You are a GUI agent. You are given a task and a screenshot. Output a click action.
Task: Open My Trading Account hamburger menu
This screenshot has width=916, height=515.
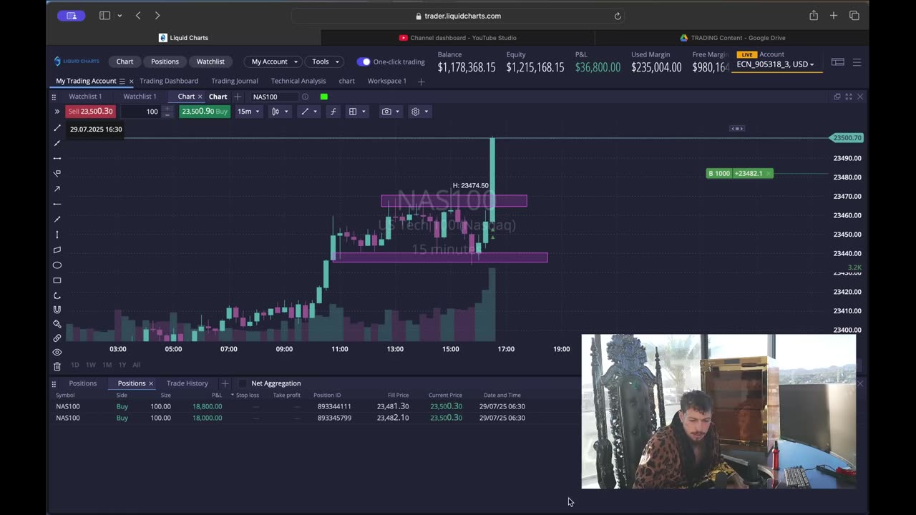[122, 82]
